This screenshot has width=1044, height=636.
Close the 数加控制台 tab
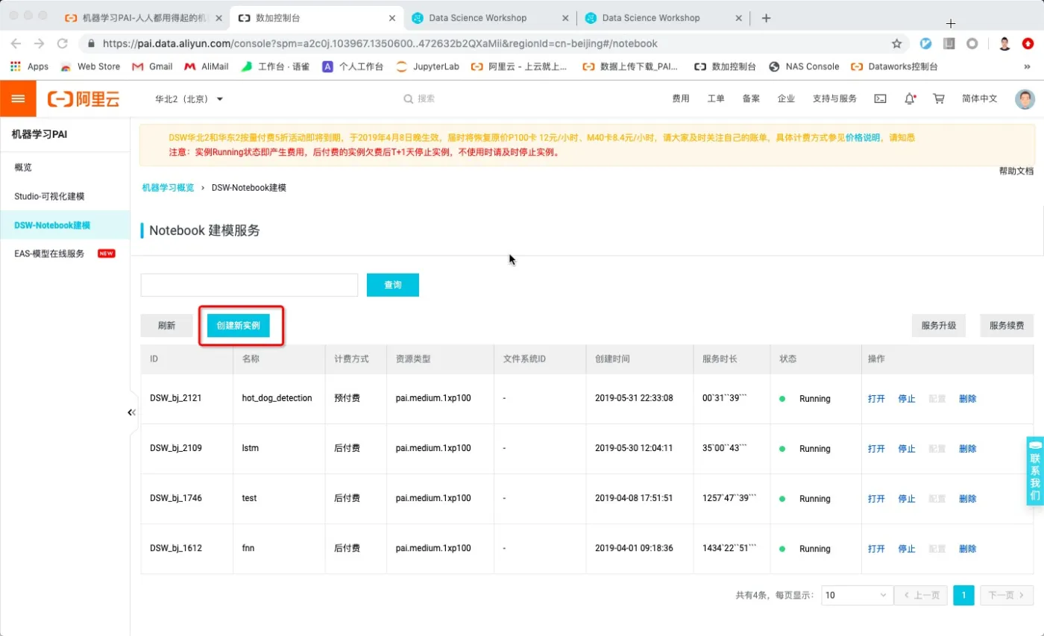(393, 18)
